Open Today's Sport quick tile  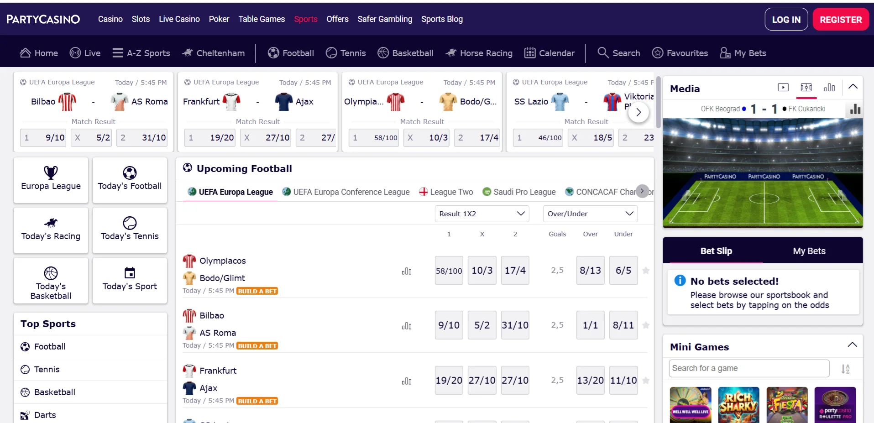[x=130, y=281]
